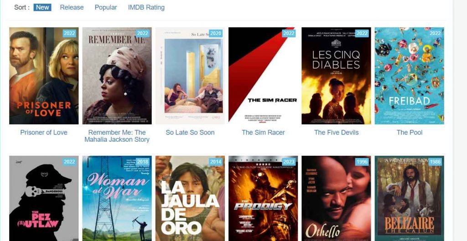The image size is (467, 241).
Task: Sort movies by Release
Action: click(x=72, y=7)
